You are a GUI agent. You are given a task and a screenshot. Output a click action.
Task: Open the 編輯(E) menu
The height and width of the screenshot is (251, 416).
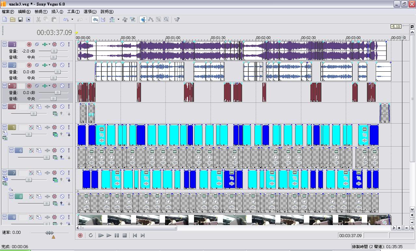(24, 12)
